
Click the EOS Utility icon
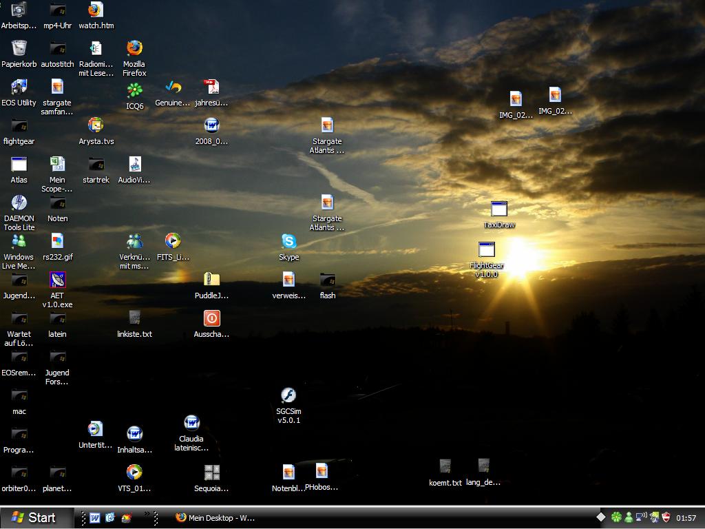pos(19,87)
